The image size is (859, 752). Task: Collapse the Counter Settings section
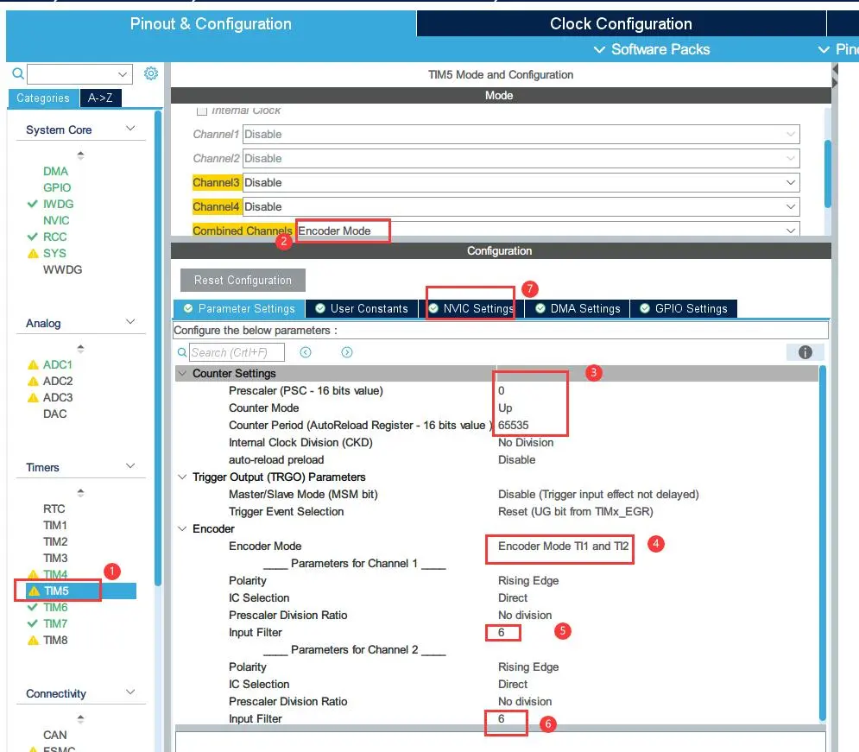[182, 374]
